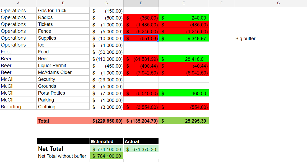The height and width of the screenshot is (162, 307).
Task: Click the red (554.00) difference cell
Action: click(x=184, y=107)
